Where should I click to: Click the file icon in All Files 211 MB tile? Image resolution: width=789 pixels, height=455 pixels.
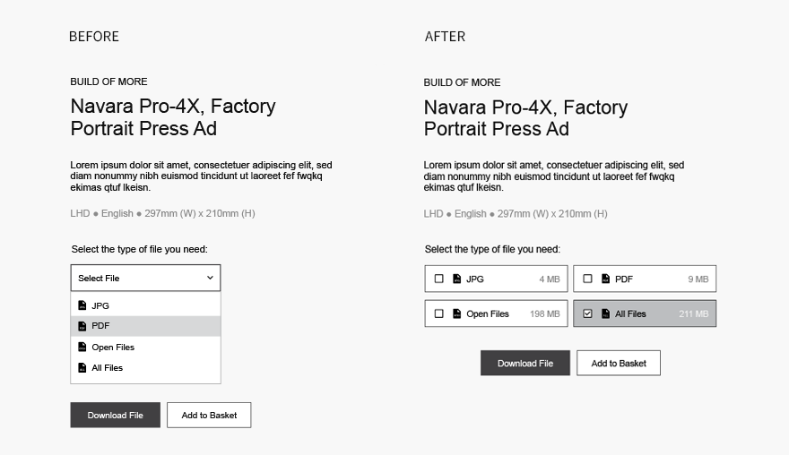tap(606, 313)
